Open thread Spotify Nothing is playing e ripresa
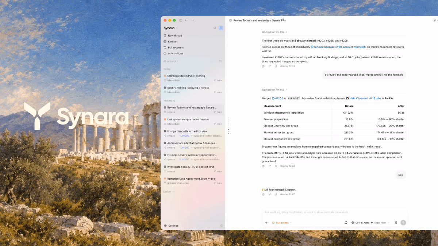The width and height of the screenshot is (438, 246). (193, 90)
